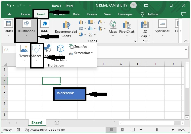The width and height of the screenshot is (191, 134).
Task: Switch to Page Break Preview
Action: [x=133, y=130]
